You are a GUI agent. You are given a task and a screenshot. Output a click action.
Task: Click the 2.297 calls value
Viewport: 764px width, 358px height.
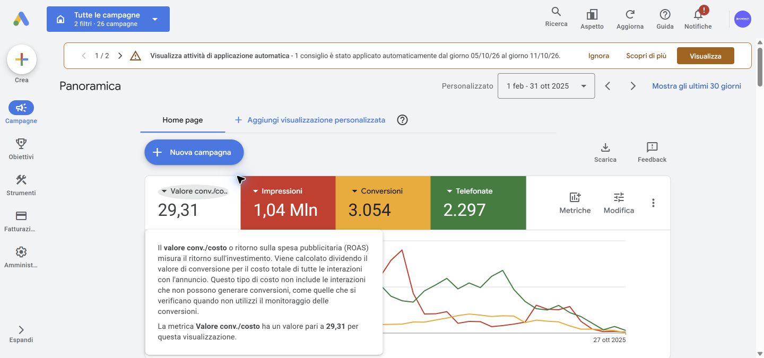click(465, 210)
